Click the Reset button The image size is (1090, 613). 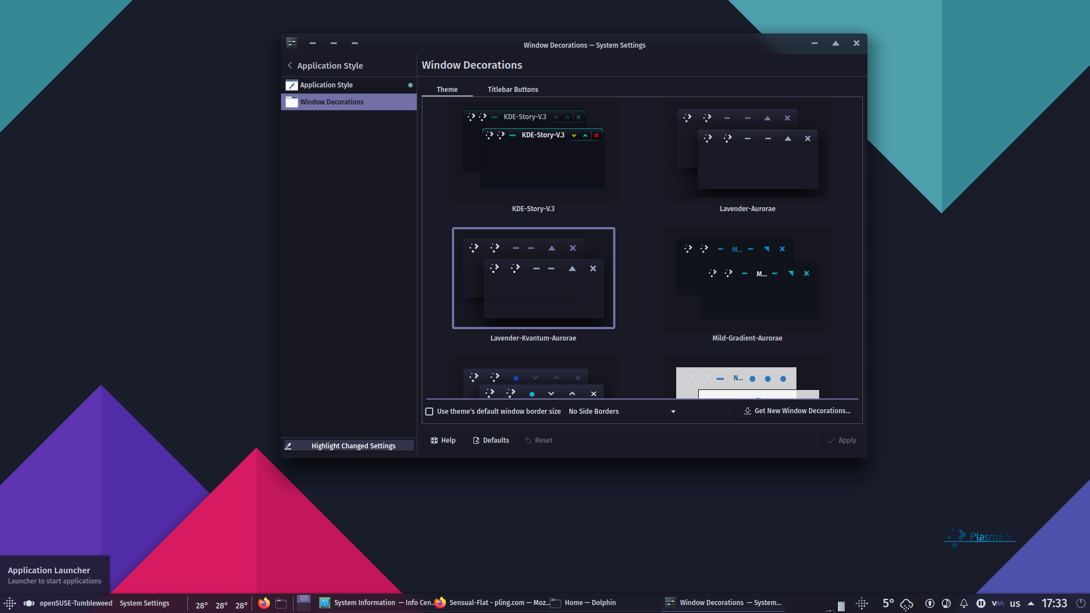pos(538,440)
